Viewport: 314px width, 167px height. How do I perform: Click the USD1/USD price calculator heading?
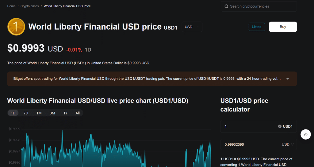(x=244, y=105)
